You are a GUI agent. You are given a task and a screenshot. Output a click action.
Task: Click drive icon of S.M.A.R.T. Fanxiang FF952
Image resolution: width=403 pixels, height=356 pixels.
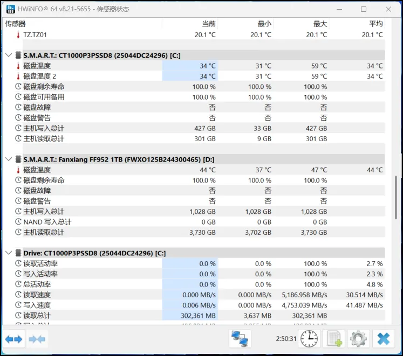tap(18, 159)
